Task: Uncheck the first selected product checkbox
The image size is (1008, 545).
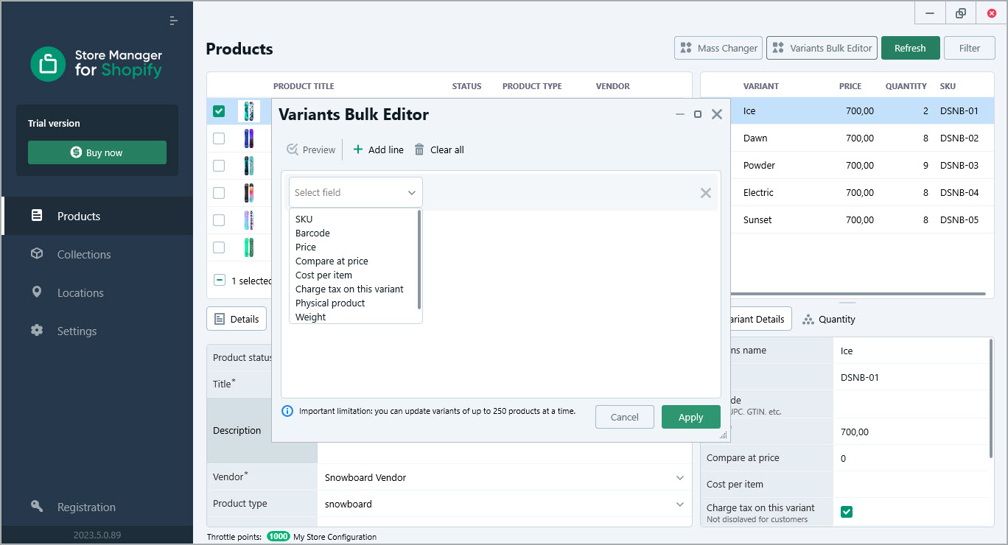Action: tap(219, 111)
